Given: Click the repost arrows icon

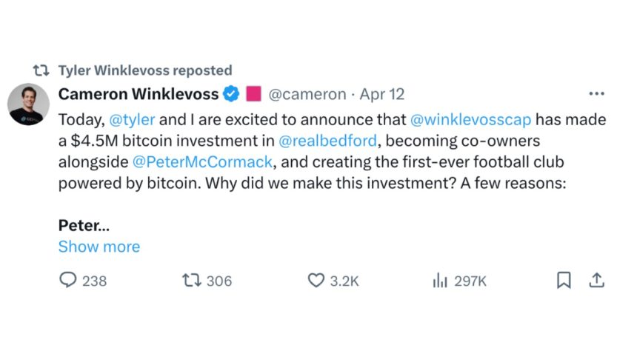Looking at the screenshot, I should [192, 281].
